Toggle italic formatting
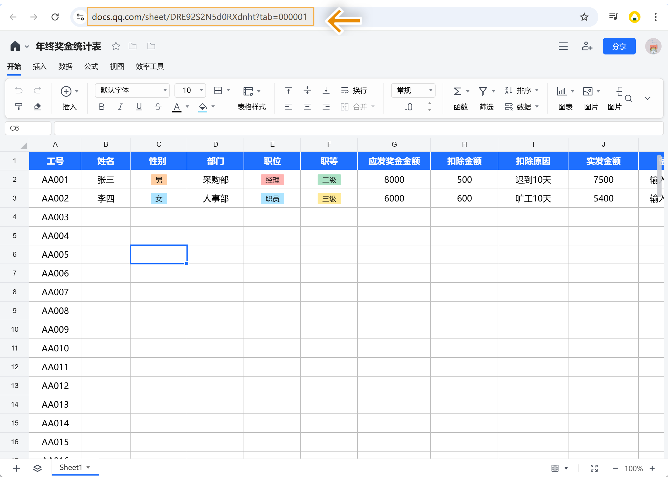The image size is (668, 477). pos(120,107)
